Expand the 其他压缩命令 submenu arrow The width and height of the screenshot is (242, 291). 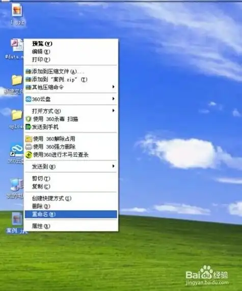coord(113,86)
